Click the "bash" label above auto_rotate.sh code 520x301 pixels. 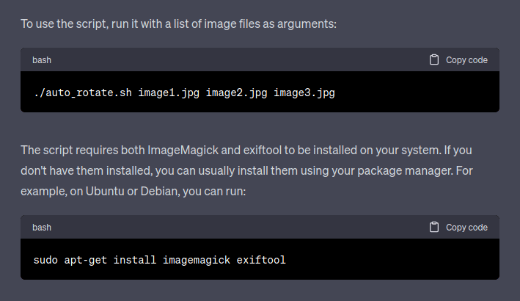[42, 60]
